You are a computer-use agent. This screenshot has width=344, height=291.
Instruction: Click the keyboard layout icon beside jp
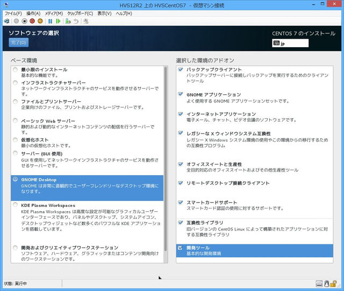click(x=276, y=43)
